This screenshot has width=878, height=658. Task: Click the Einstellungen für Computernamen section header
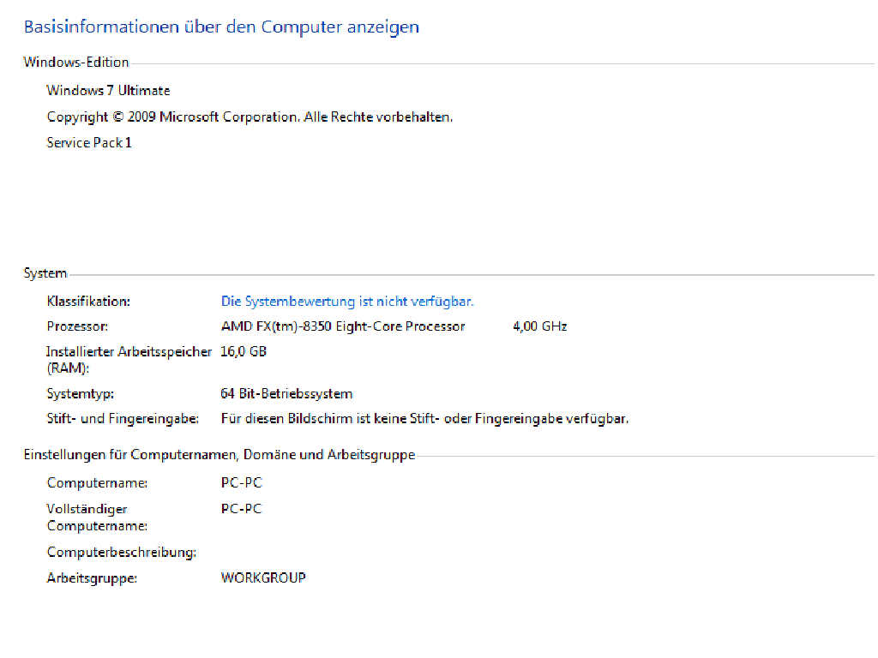pyautogui.click(x=219, y=455)
